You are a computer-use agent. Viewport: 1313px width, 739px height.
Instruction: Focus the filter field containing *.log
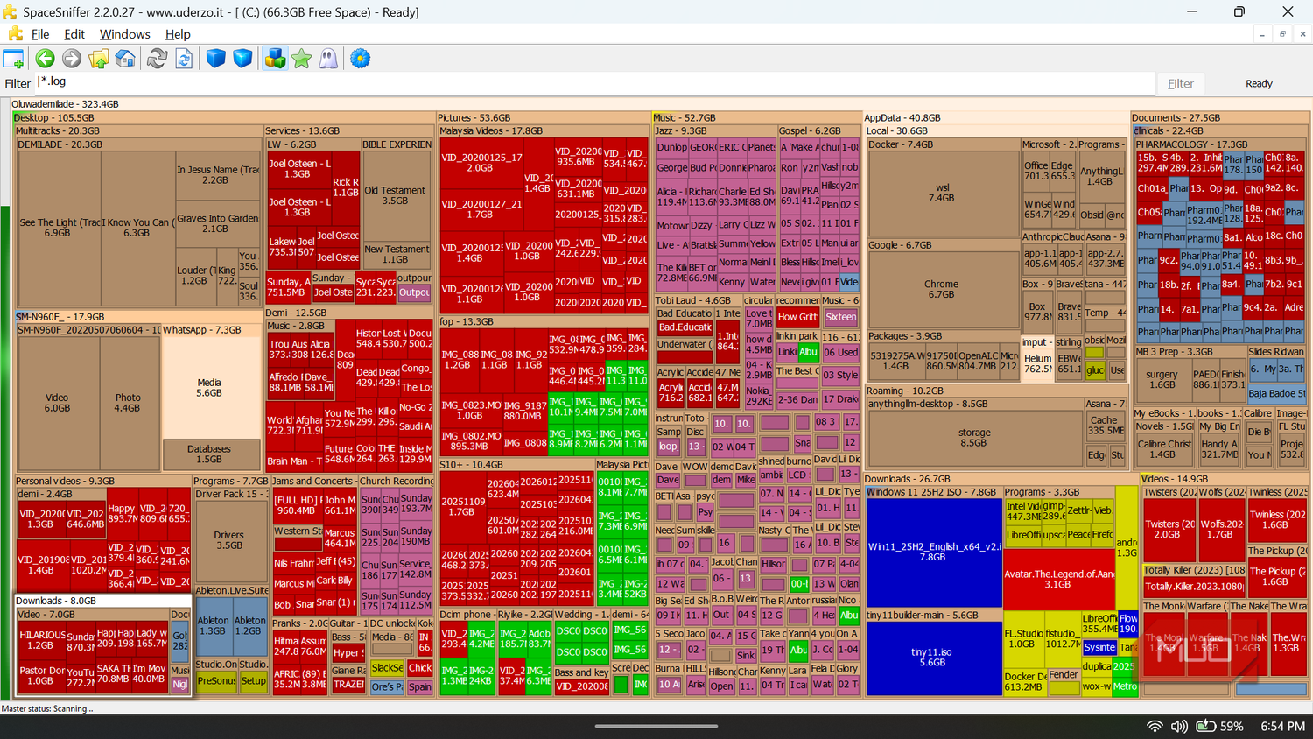point(596,82)
